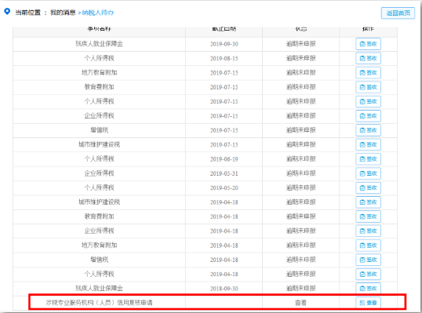Screen dimensions: 422x313
Task: Click 签收 for 教育费附加 due 2019-07-15
Action: pyautogui.click(x=368, y=87)
